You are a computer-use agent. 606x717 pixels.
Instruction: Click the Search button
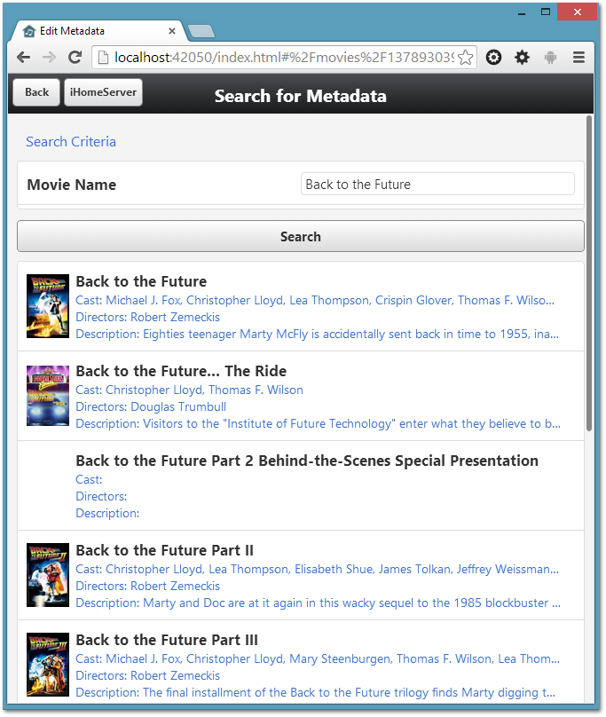[x=300, y=237]
